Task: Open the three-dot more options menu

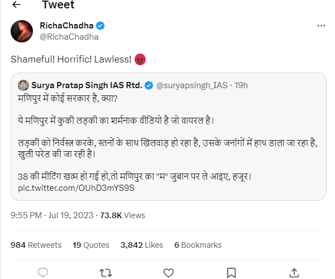Action: pos(320,26)
